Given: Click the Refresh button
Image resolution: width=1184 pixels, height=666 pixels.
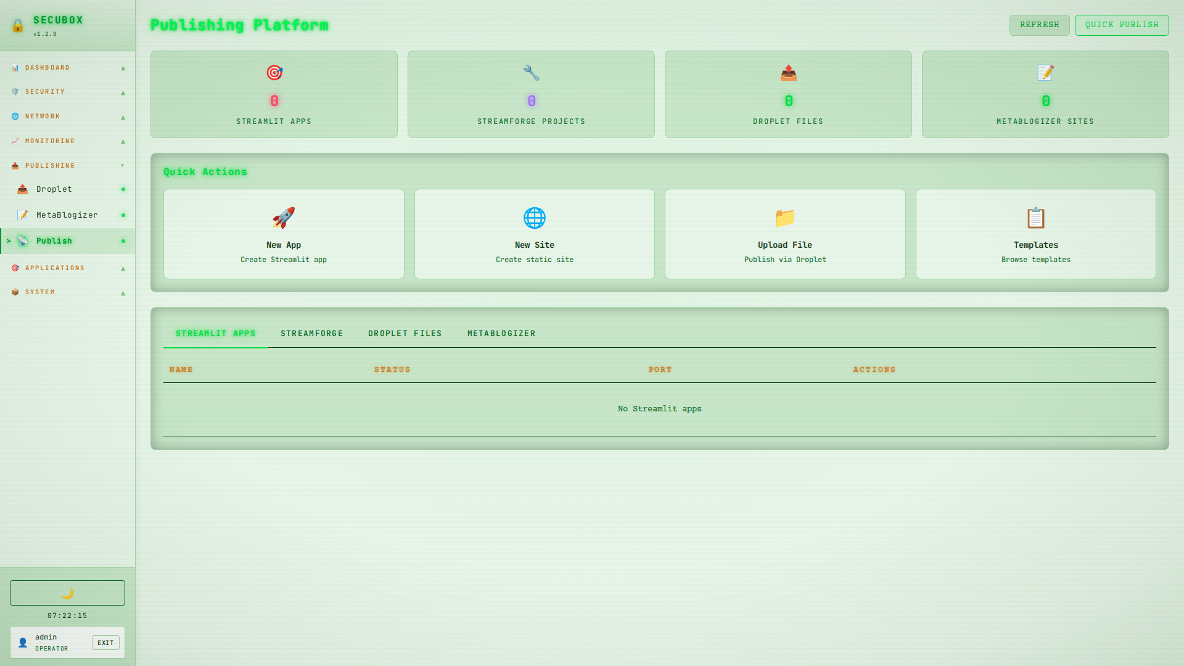Looking at the screenshot, I should point(1039,25).
